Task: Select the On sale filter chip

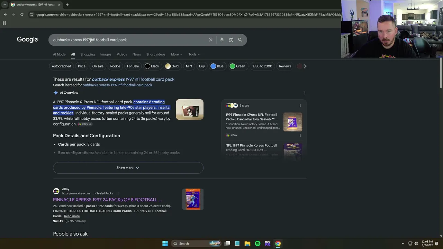Action: 98,66
